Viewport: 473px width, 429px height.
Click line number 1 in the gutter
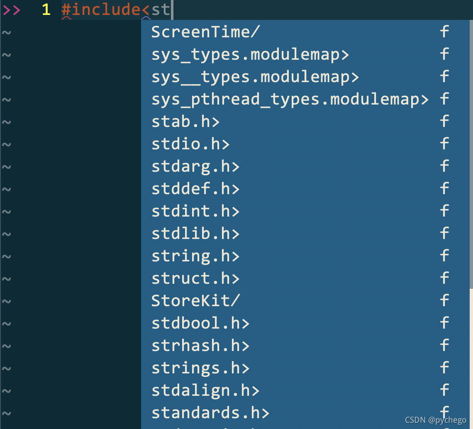pos(46,10)
